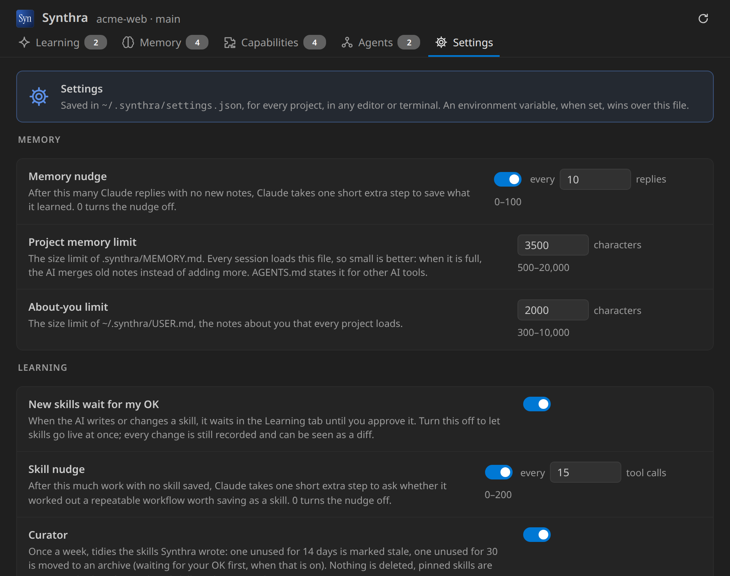Click the Agents tab node icon
This screenshot has height=576, width=730.
tap(347, 43)
